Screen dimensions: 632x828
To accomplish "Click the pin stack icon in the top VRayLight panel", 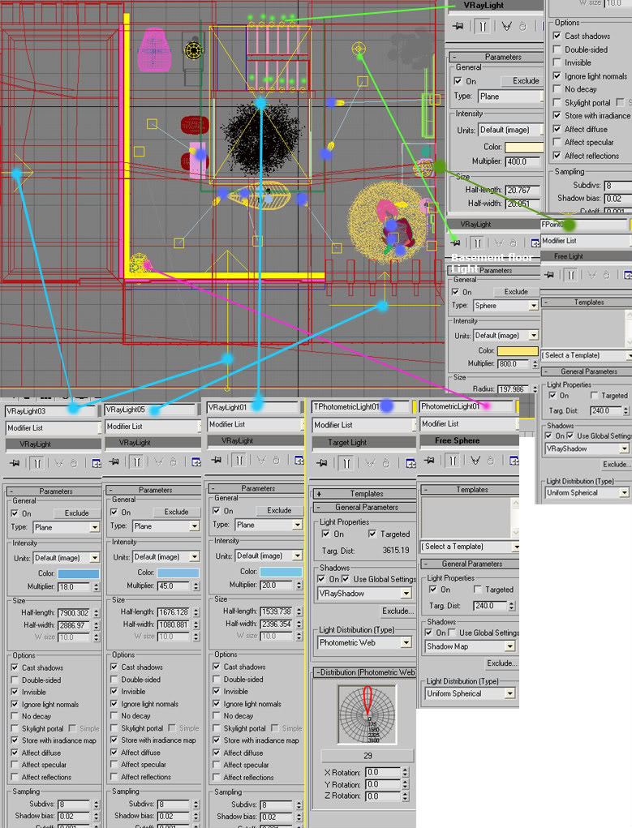I will (458, 26).
